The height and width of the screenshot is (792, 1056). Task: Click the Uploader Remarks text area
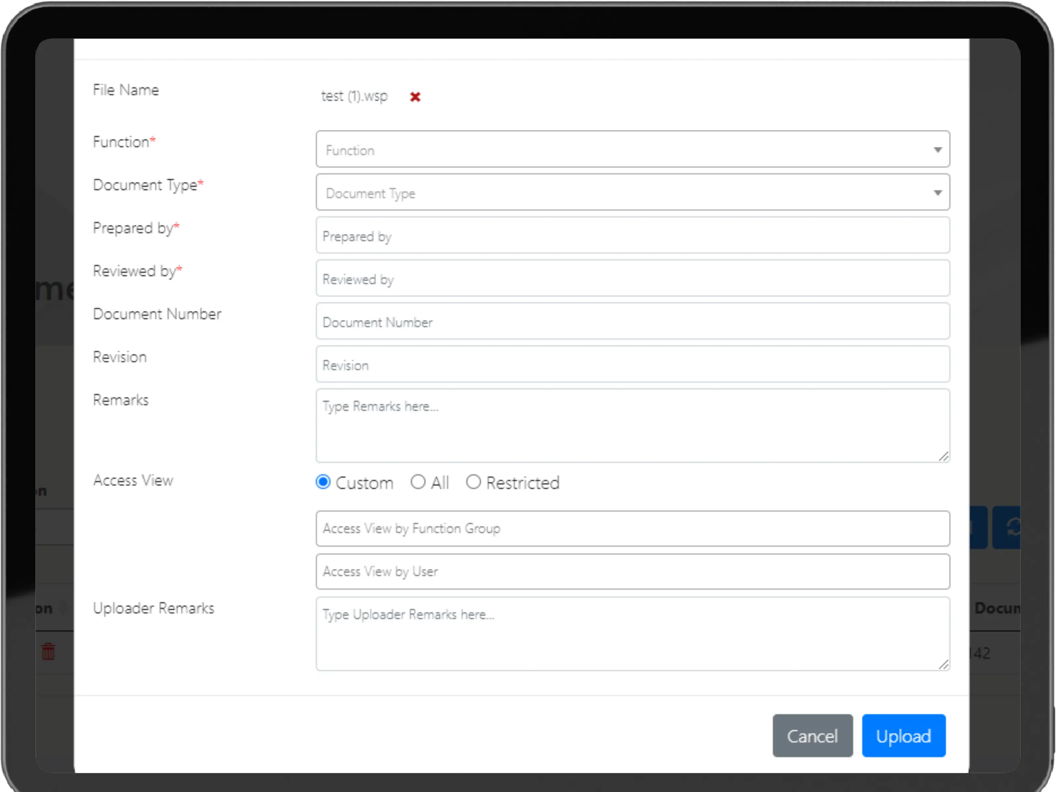point(633,634)
